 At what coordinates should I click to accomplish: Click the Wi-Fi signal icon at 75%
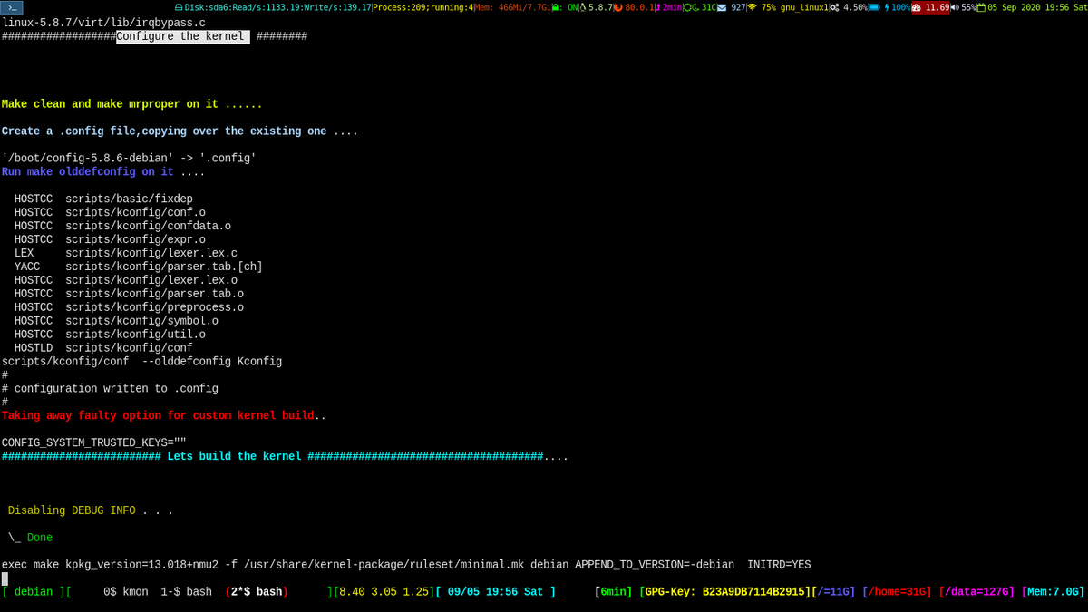click(752, 7)
